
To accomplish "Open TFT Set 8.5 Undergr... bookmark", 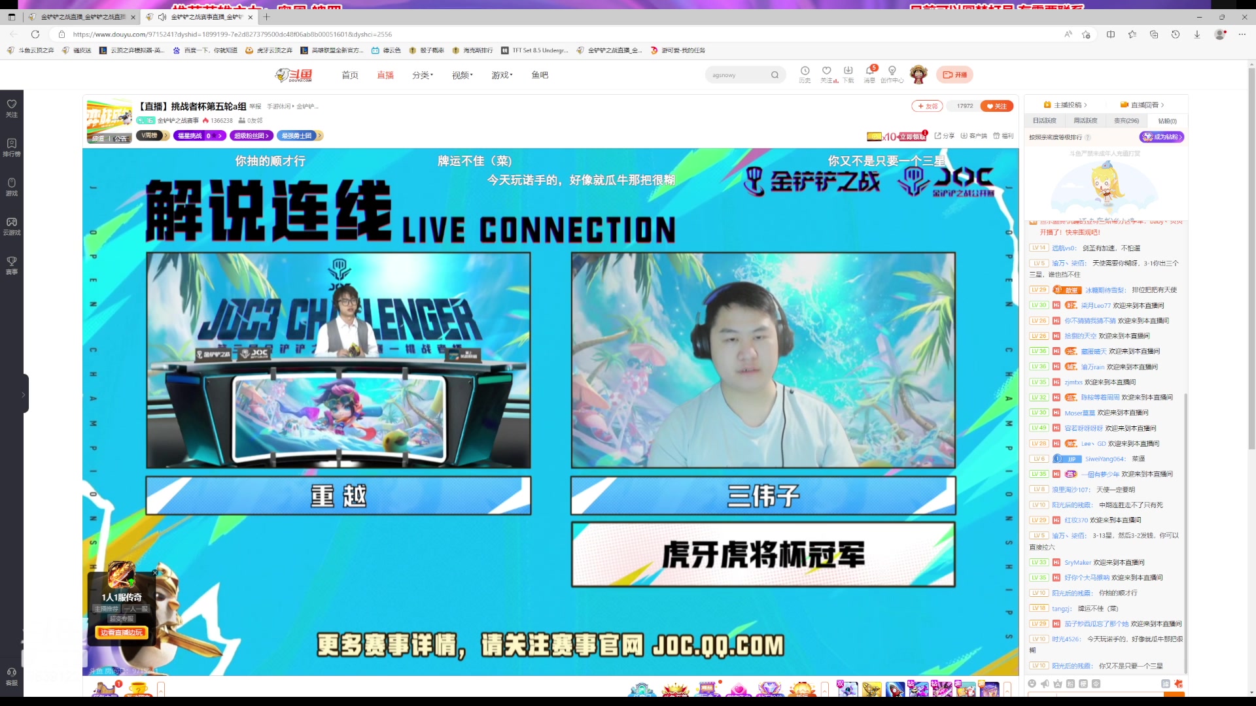I will tap(534, 50).
